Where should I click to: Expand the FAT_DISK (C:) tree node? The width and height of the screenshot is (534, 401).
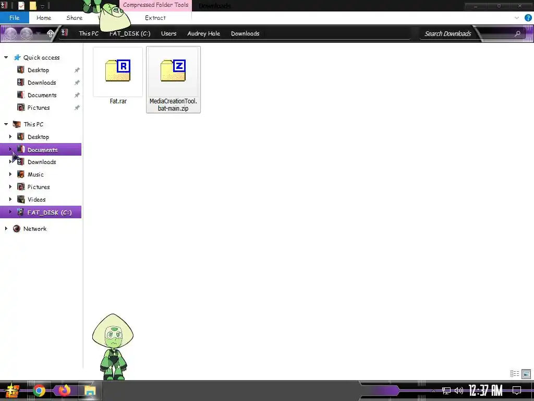10,212
